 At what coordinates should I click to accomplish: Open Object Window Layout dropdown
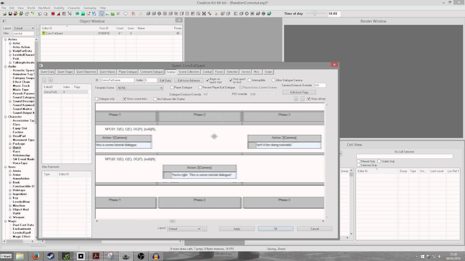coord(24,28)
